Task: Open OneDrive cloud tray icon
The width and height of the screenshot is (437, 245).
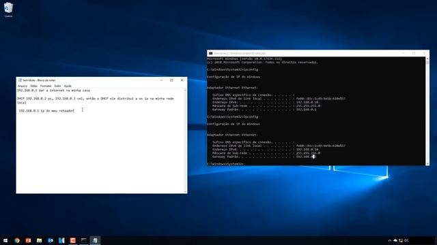Action: (x=395, y=240)
